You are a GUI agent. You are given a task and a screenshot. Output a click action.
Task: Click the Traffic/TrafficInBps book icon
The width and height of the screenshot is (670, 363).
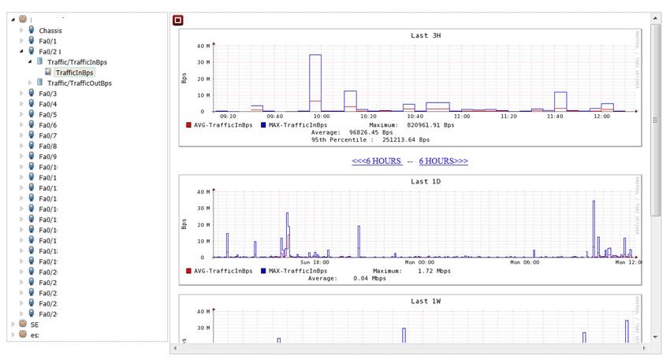point(39,61)
